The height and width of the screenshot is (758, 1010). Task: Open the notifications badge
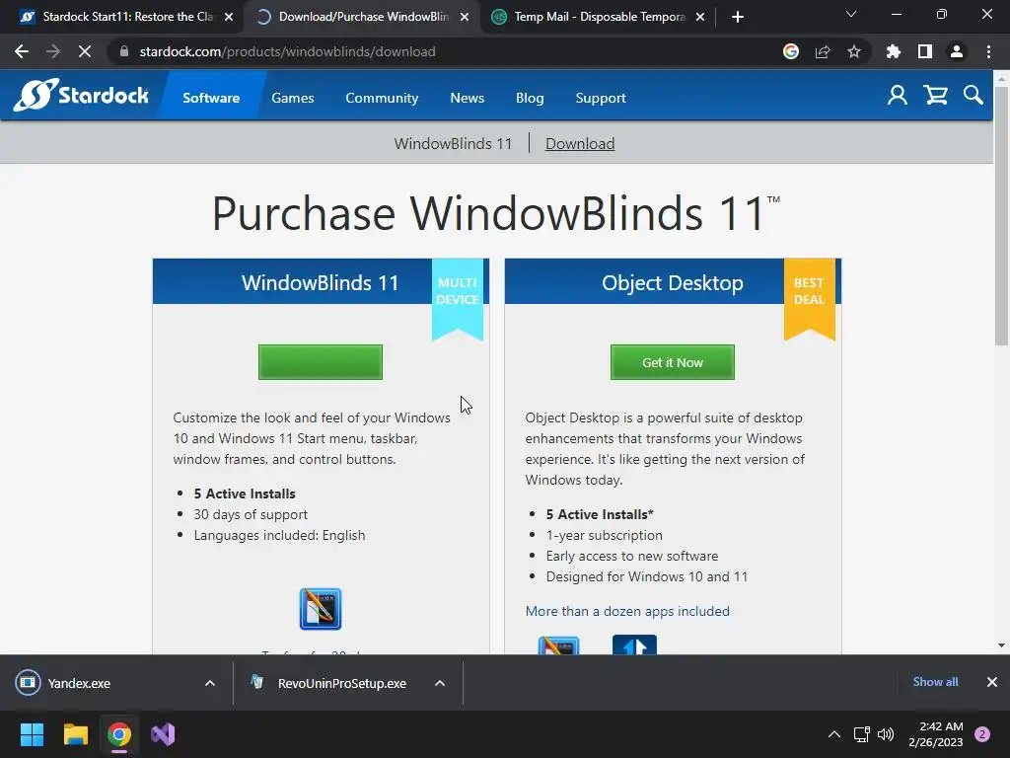[x=982, y=734]
